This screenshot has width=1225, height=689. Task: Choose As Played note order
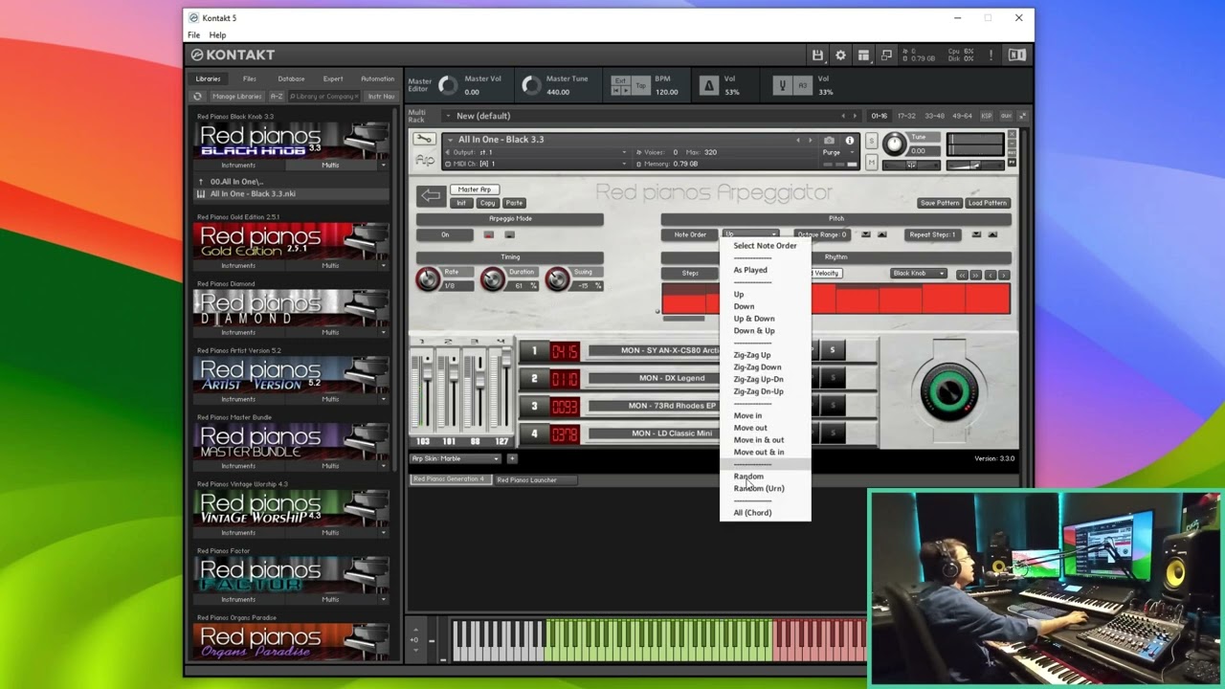pyautogui.click(x=750, y=270)
